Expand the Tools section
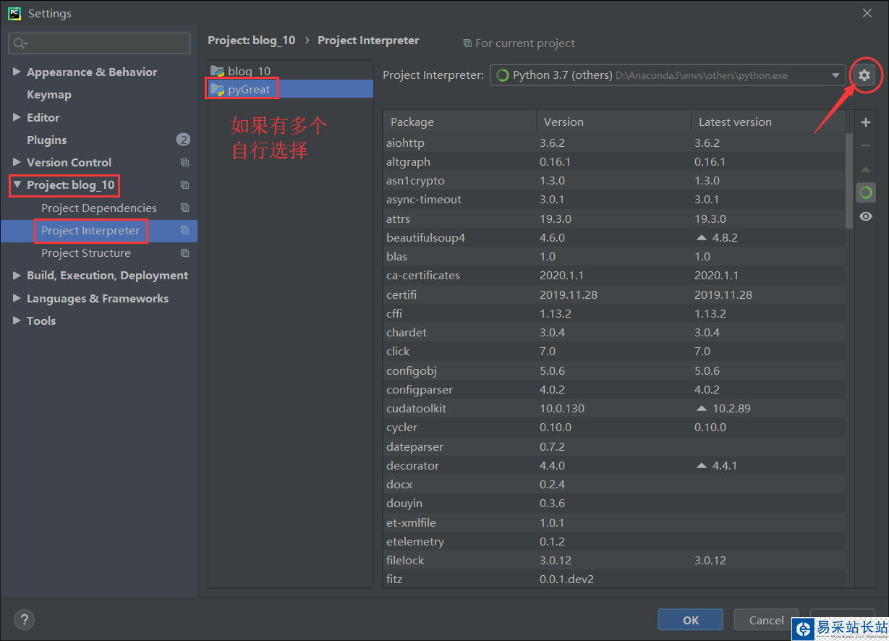 point(17,320)
